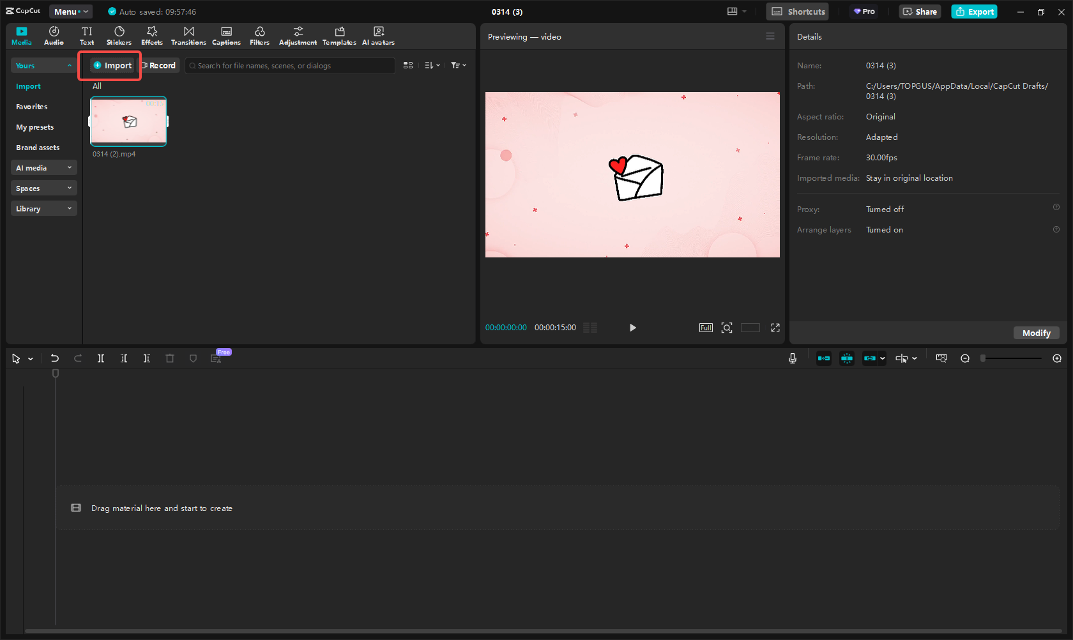Click the layout switcher icon in title bar
This screenshot has width=1073, height=640.
click(x=732, y=11)
